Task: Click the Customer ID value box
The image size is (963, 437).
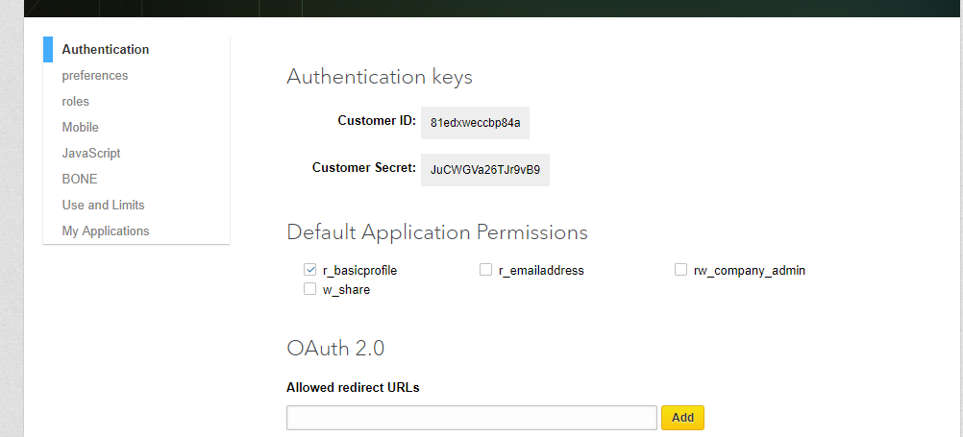Action: [475, 123]
